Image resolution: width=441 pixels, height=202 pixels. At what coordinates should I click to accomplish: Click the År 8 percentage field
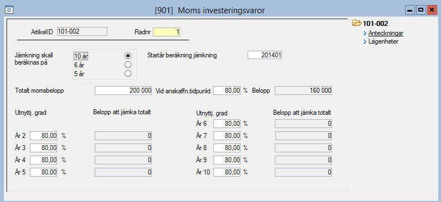227,148
